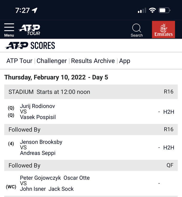
Task: Select player Jurij Rodionov
Action: (38, 106)
